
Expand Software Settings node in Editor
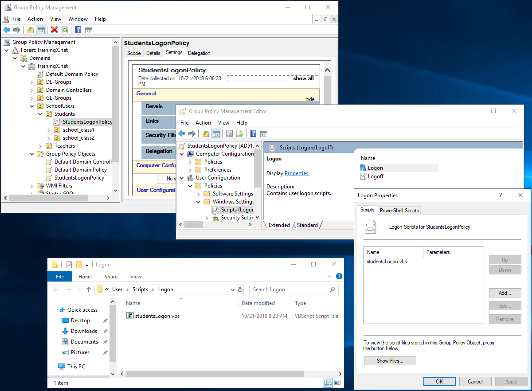pyautogui.click(x=199, y=194)
